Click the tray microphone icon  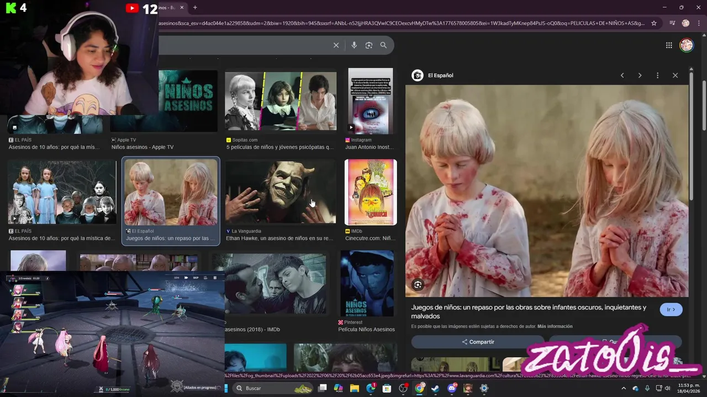(647, 388)
